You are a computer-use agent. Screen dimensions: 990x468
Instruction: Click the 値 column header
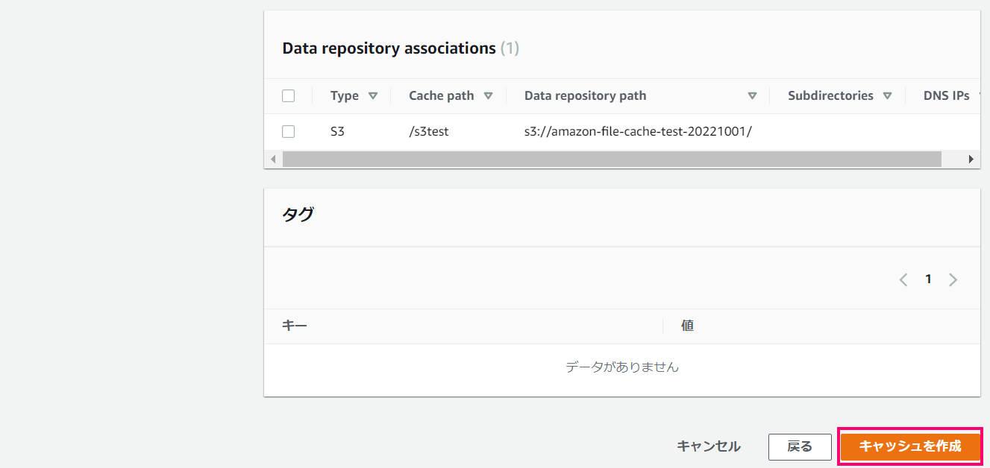pos(687,326)
